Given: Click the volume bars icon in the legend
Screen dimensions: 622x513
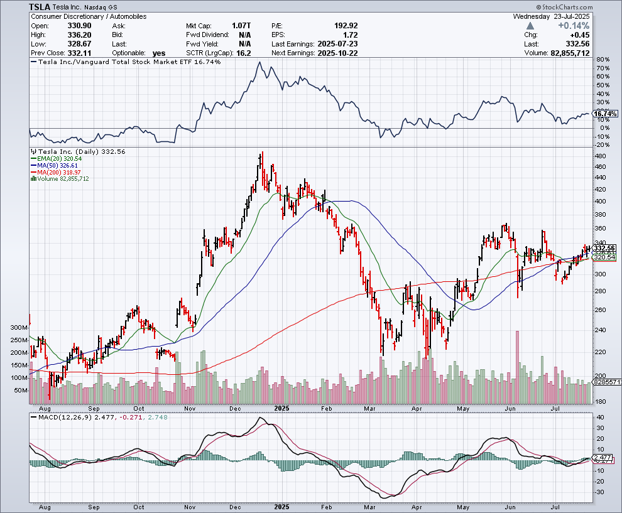Looking at the screenshot, I should point(34,179).
